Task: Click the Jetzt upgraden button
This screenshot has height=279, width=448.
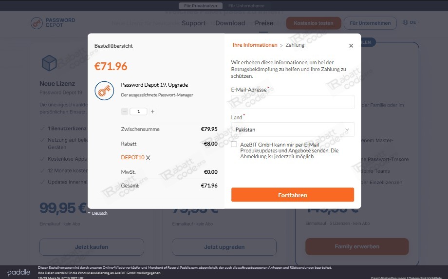Action: coord(224,247)
